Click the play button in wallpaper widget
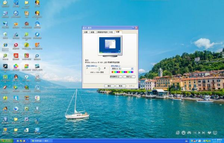The height and width of the screenshot is (143, 224). point(199,133)
